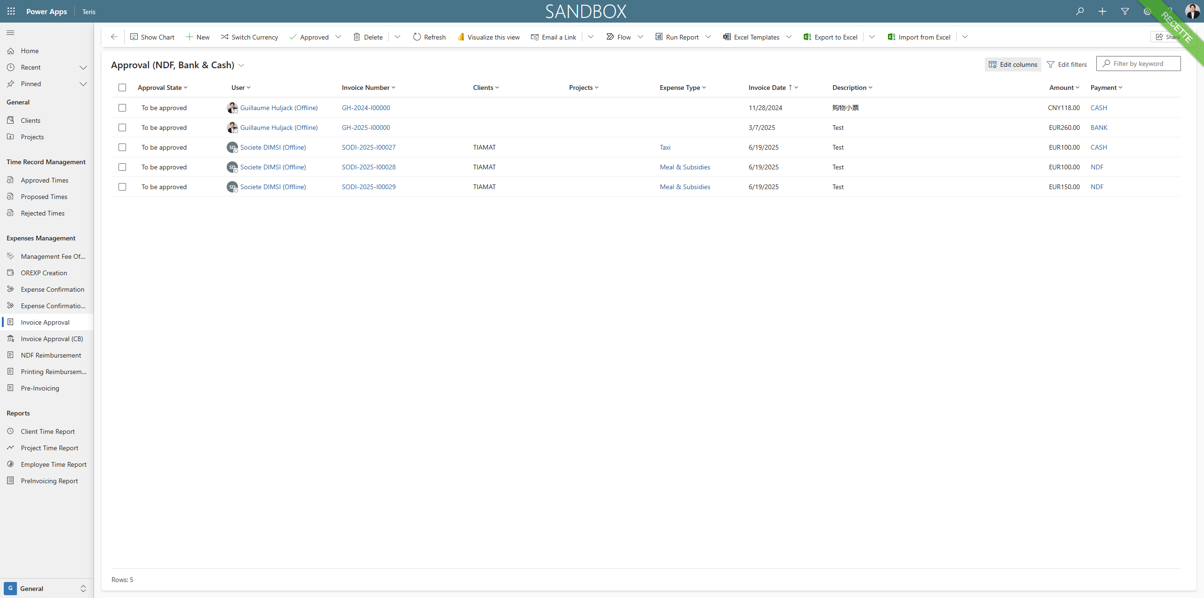Click Visualize this view

coord(488,37)
